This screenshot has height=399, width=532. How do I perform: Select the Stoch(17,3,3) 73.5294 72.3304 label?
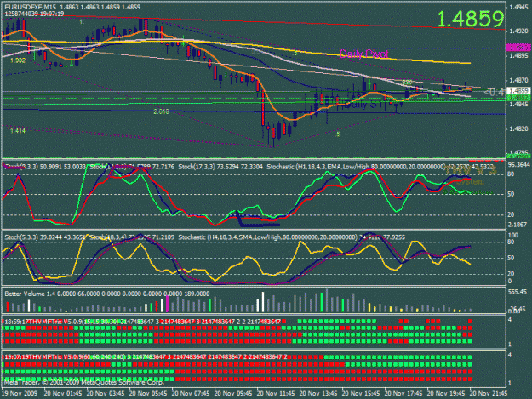pyautogui.click(x=220, y=167)
